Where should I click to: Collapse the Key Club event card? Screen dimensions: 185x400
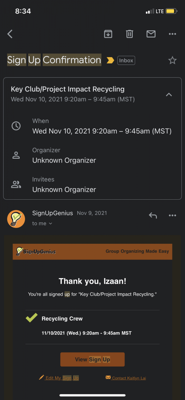169,94
